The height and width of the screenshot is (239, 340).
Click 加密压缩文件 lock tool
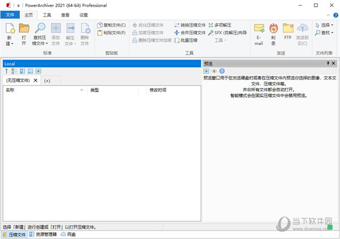(148, 33)
